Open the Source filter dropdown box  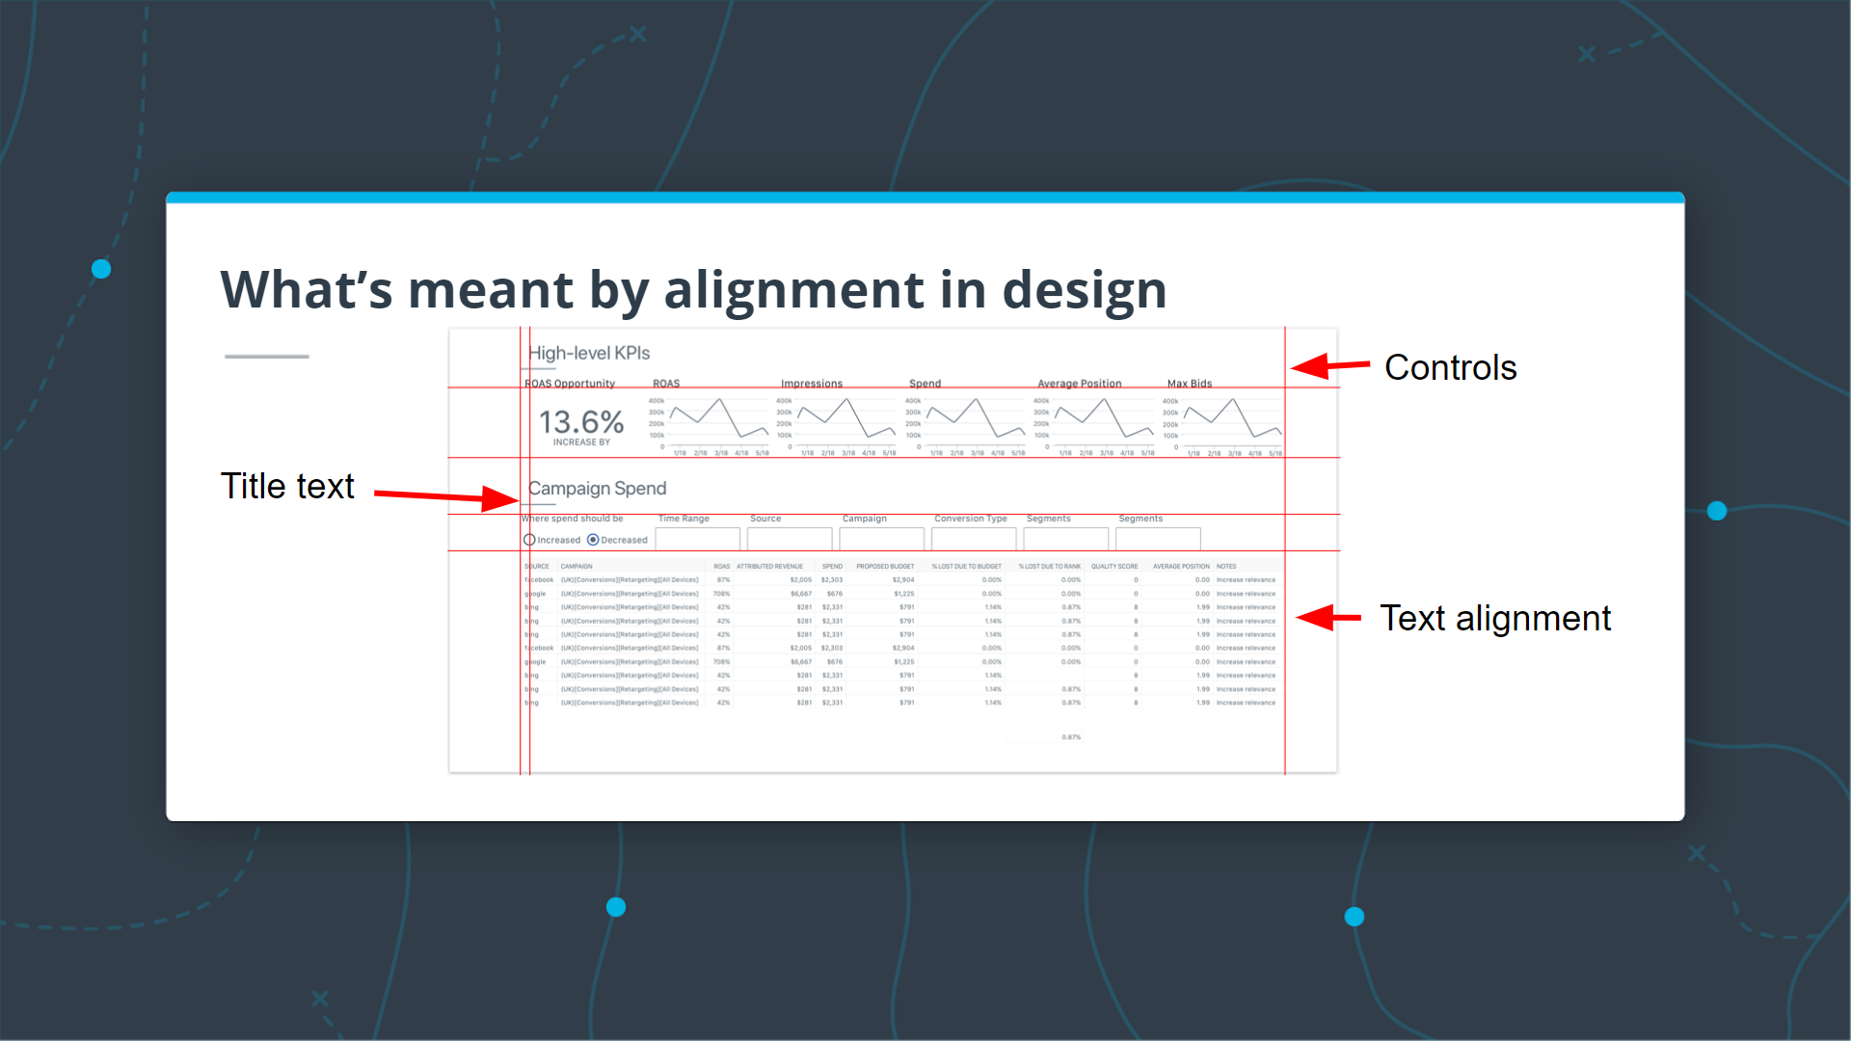click(x=789, y=539)
